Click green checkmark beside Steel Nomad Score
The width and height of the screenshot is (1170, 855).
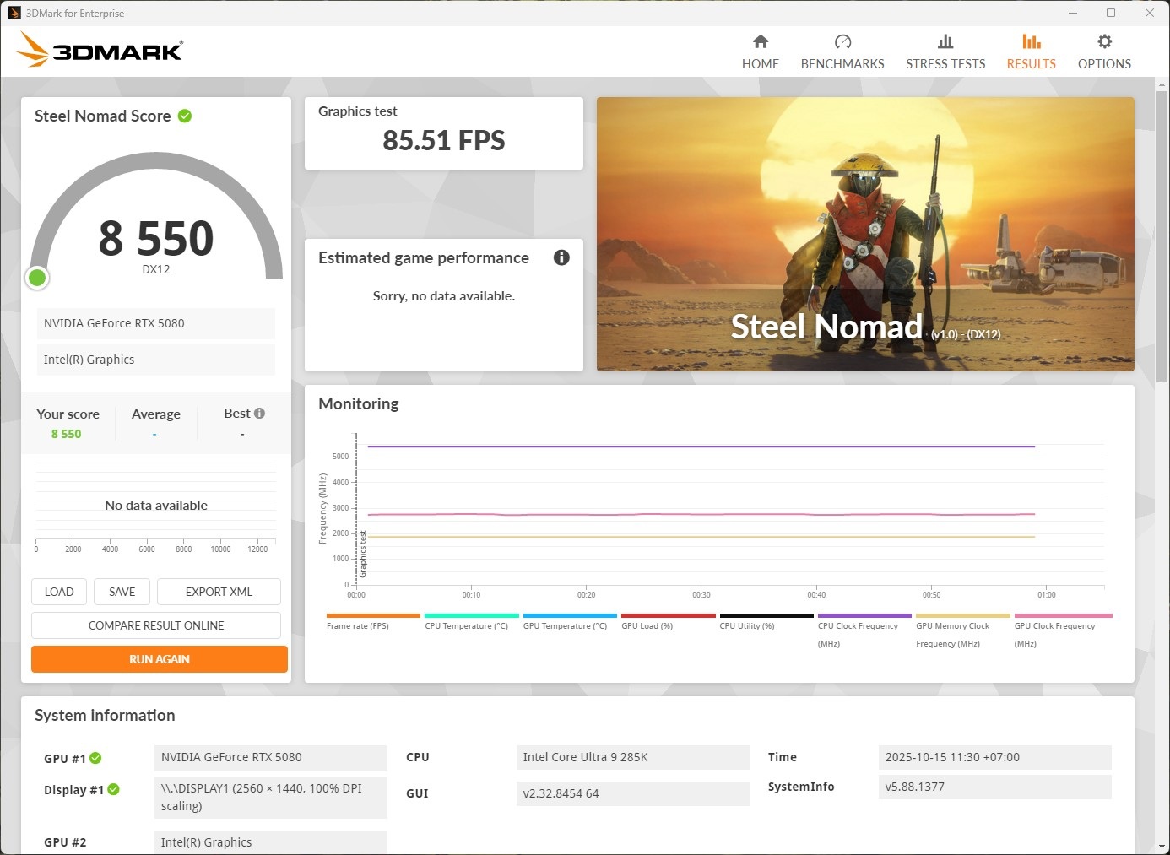click(185, 116)
